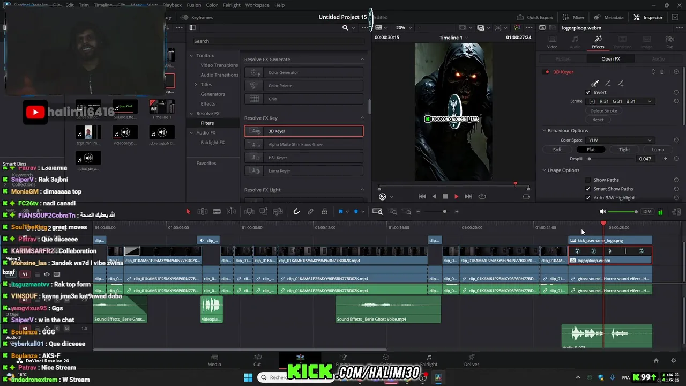
Task: Select the Open FX sub-tab
Action: (x=610, y=59)
